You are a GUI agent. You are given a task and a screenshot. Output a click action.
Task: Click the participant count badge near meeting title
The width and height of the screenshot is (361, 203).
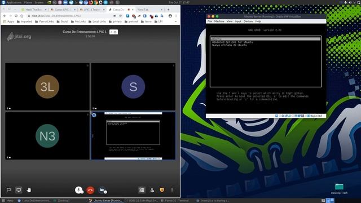click(113, 32)
